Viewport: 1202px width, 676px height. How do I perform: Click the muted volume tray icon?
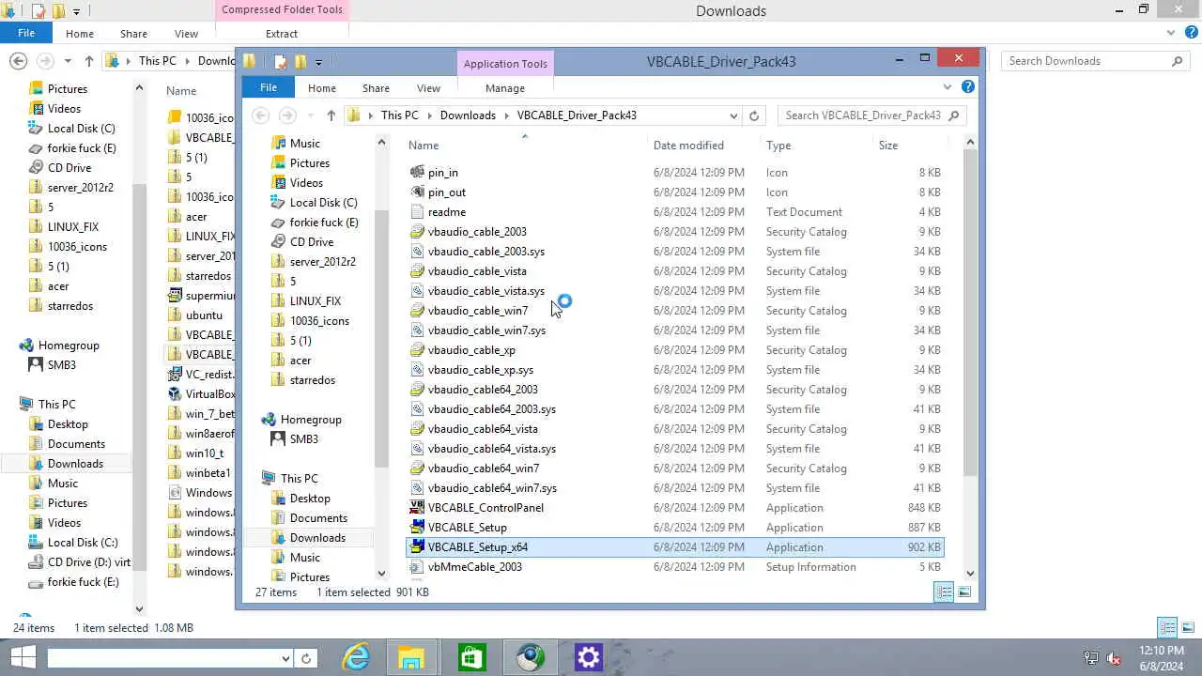pyautogui.click(x=1114, y=658)
